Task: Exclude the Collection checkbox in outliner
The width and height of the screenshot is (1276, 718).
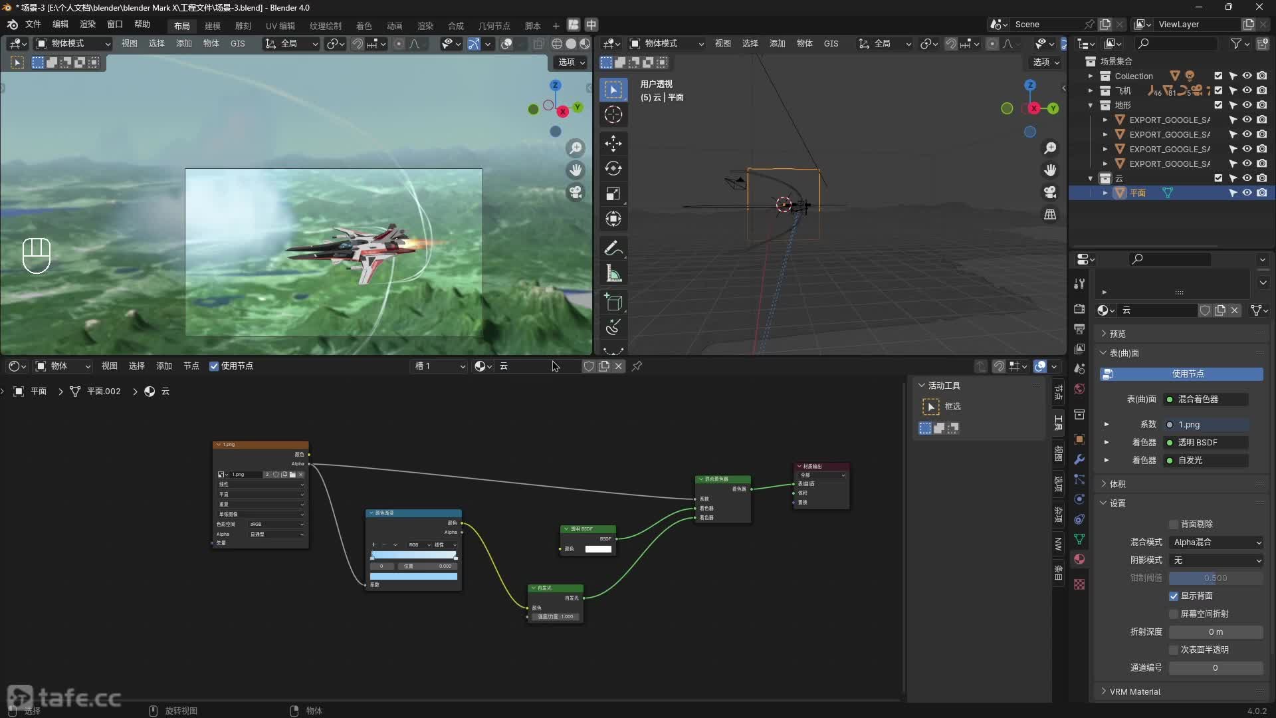Action: (1218, 76)
